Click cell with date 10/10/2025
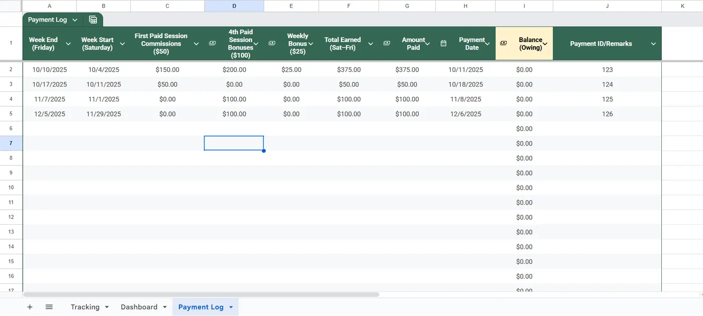The height and width of the screenshot is (316, 703). click(x=49, y=70)
